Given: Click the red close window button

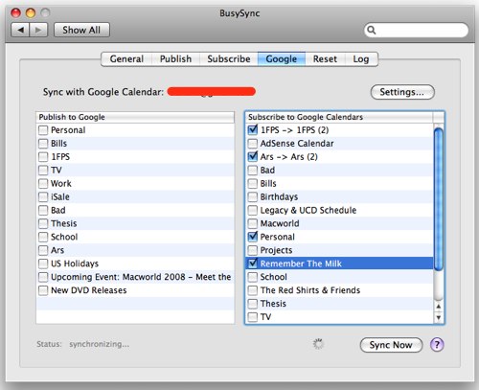Looking at the screenshot, I should [15, 13].
